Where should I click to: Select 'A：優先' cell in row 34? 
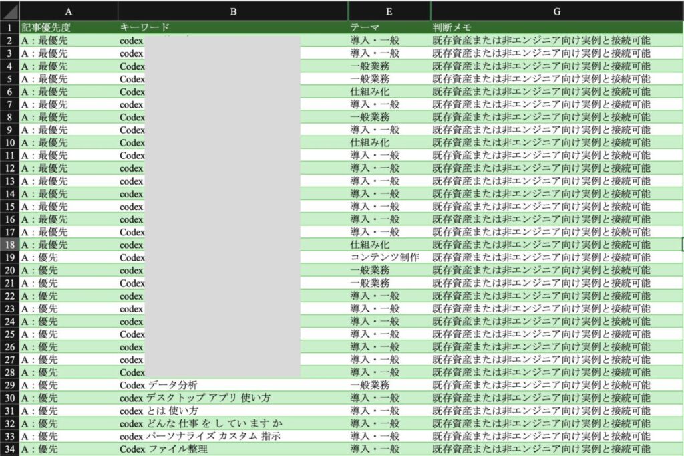point(69,449)
